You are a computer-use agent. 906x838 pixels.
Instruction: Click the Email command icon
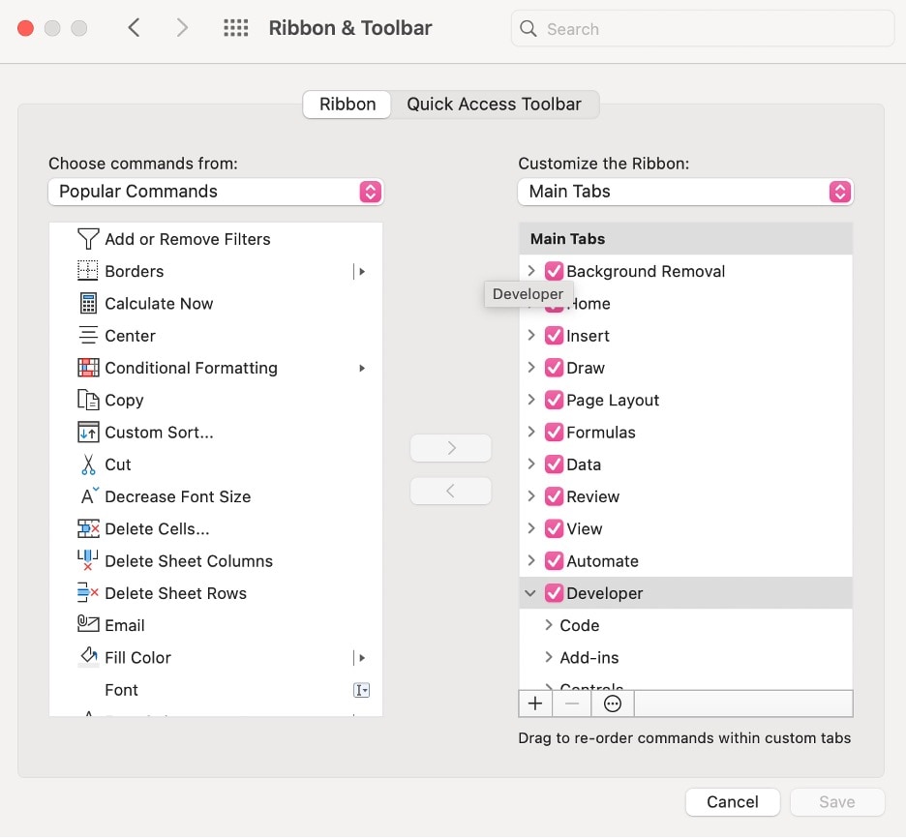88,625
